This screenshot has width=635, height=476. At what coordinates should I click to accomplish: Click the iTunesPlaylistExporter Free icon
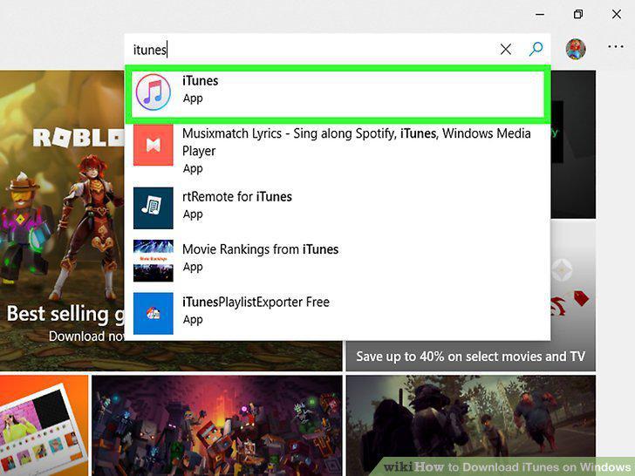click(154, 313)
